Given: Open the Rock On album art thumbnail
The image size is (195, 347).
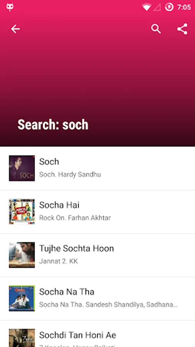Looking at the screenshot, I should (x=22, y=212).
